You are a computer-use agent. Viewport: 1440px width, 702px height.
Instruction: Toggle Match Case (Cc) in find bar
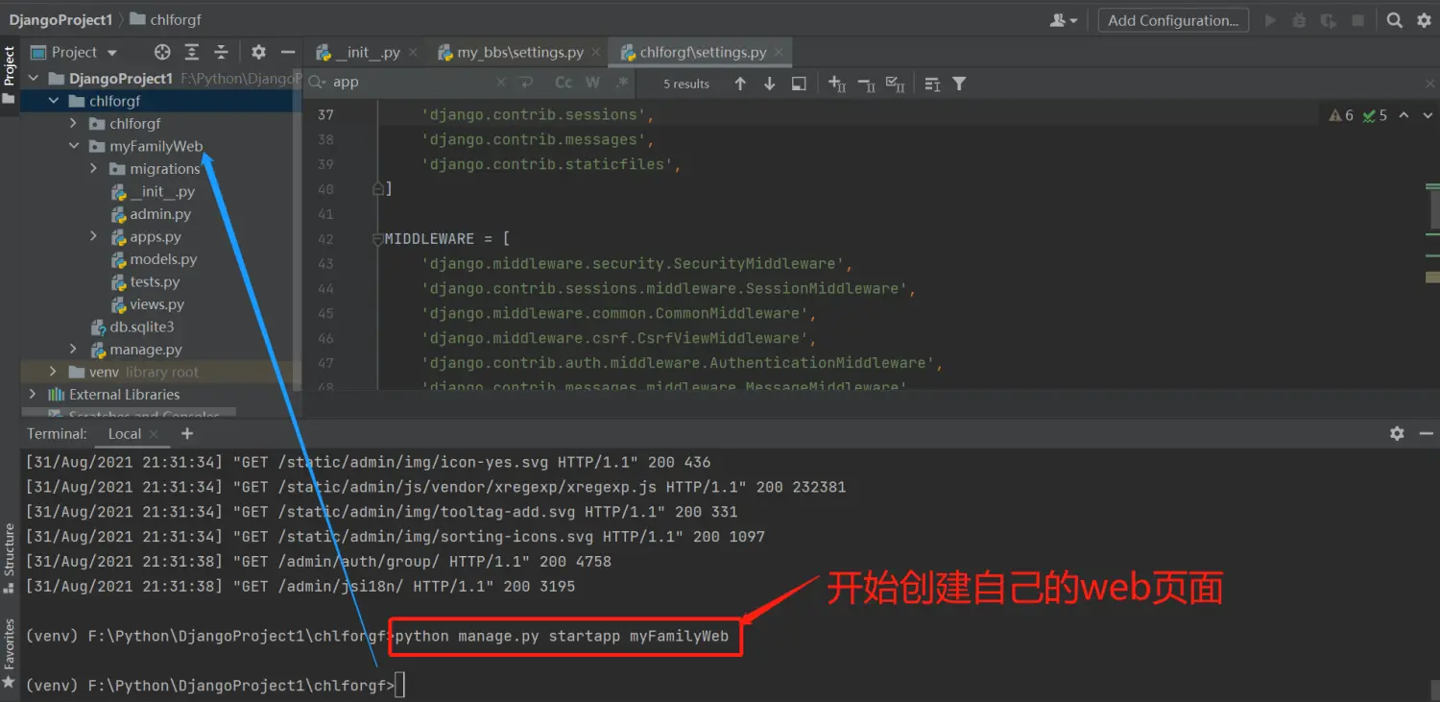[x=564, y=83]
